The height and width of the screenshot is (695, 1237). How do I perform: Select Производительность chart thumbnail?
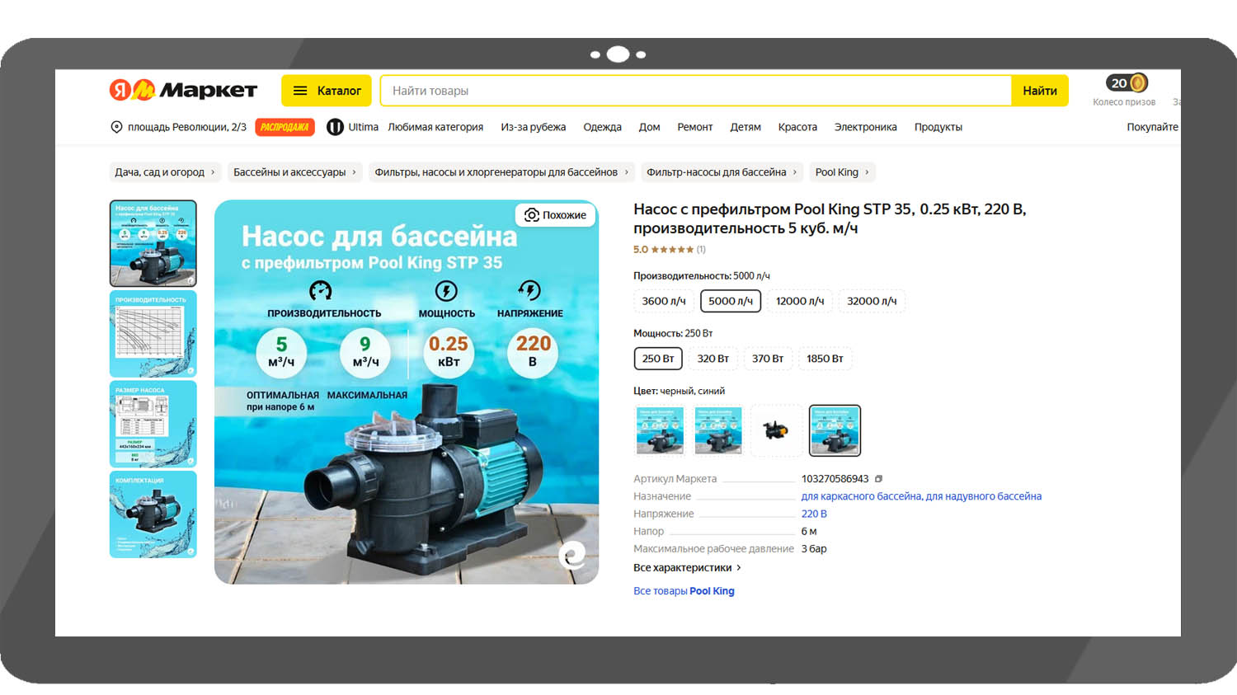153,334
